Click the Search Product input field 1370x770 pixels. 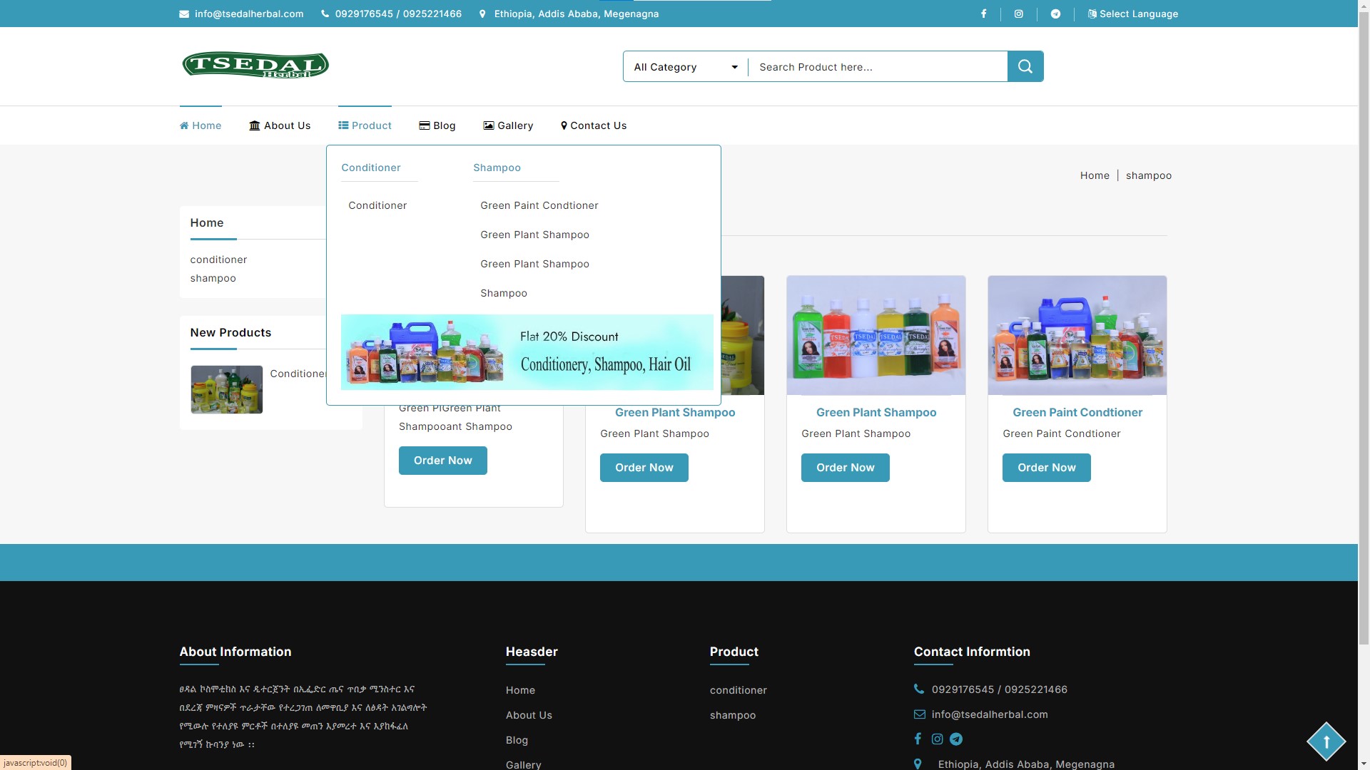(878, 67)
